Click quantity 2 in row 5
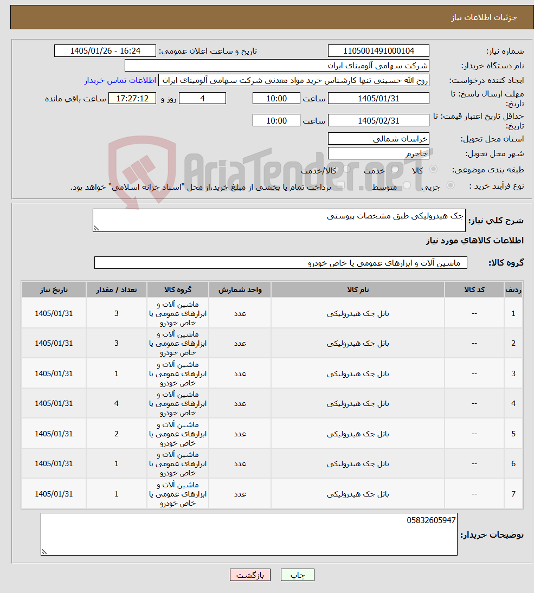Viewport: 534px width, 593px height. [x=117, y=434]
